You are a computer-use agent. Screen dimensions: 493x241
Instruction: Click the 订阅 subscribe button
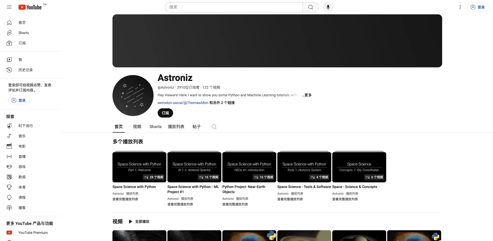point(165,113)
